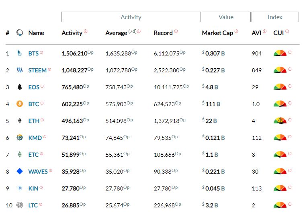The height and width of the screenshot is (215, 305).
Task: Select the Index group tab
Action: pyautogui.click(x=275, y=17)
